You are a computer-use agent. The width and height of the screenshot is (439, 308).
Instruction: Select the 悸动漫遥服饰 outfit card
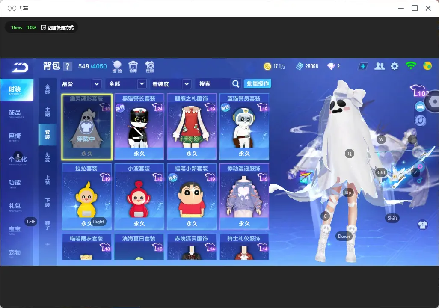tap(244, 197)
